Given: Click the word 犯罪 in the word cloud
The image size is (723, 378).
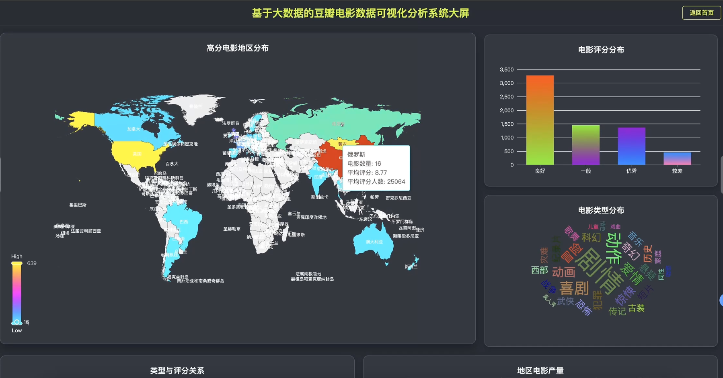Looking at the screenshot, I should tap(598, 301).
